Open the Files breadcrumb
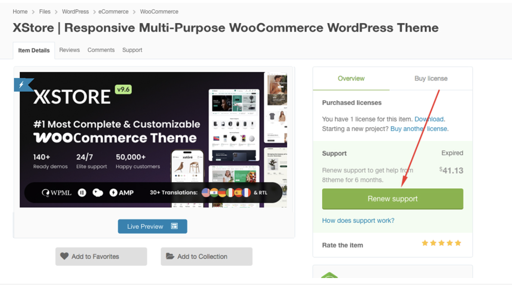 [45, 12]
